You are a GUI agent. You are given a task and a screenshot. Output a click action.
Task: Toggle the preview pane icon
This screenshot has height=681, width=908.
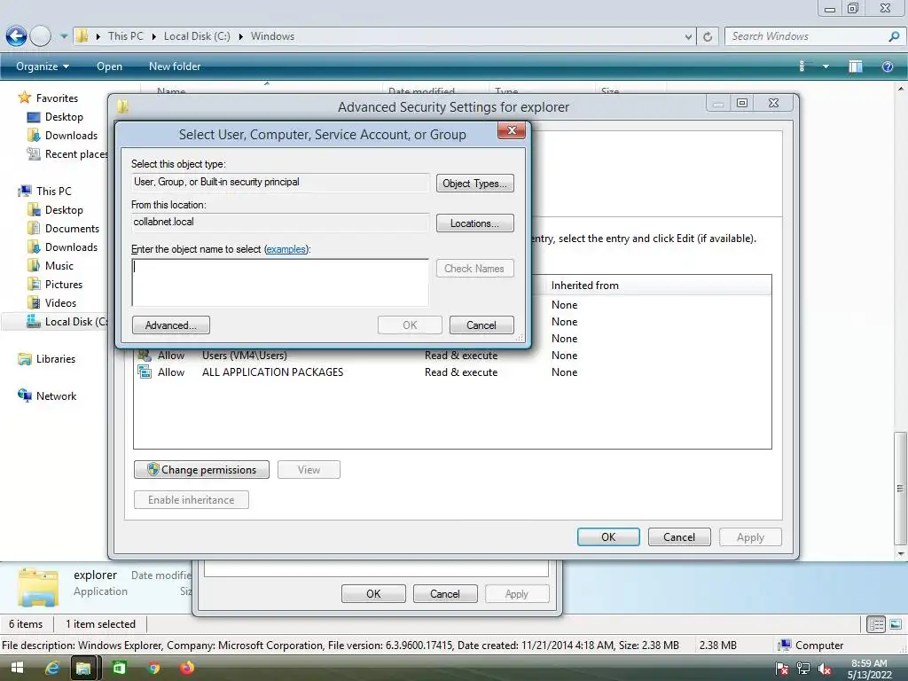856,67
